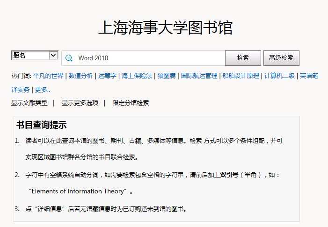Open hot keyword 船舶设计原理
Image resolution: width=328 pixels, height=227 pixels.
pos(241,76)
